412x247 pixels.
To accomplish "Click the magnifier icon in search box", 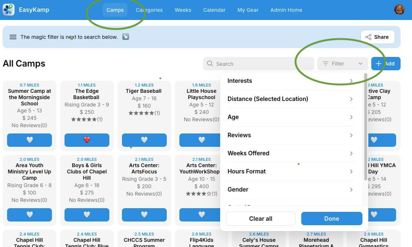I will coord(210,64).
